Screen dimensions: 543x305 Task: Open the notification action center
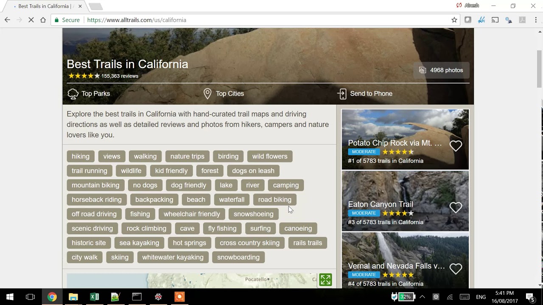click(x=530, y=297)
